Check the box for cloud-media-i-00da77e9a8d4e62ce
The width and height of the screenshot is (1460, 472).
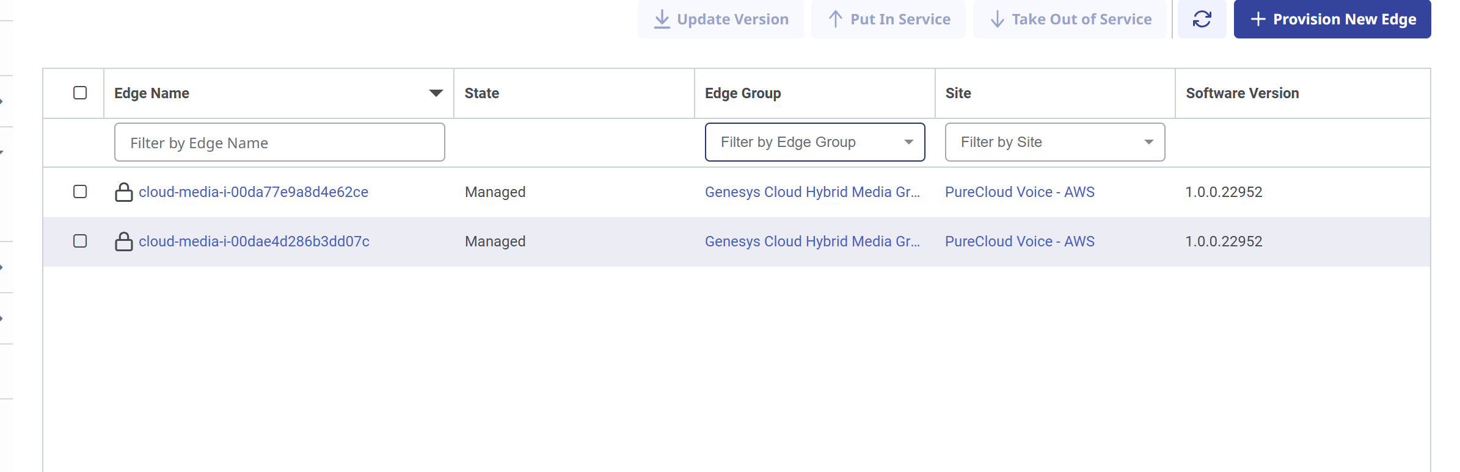[x=80, y=191]
